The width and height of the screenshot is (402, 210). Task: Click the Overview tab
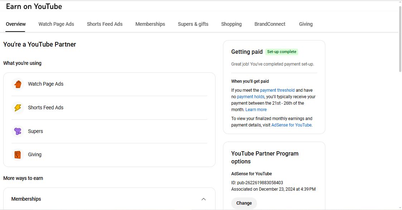(x=16, y=24)
